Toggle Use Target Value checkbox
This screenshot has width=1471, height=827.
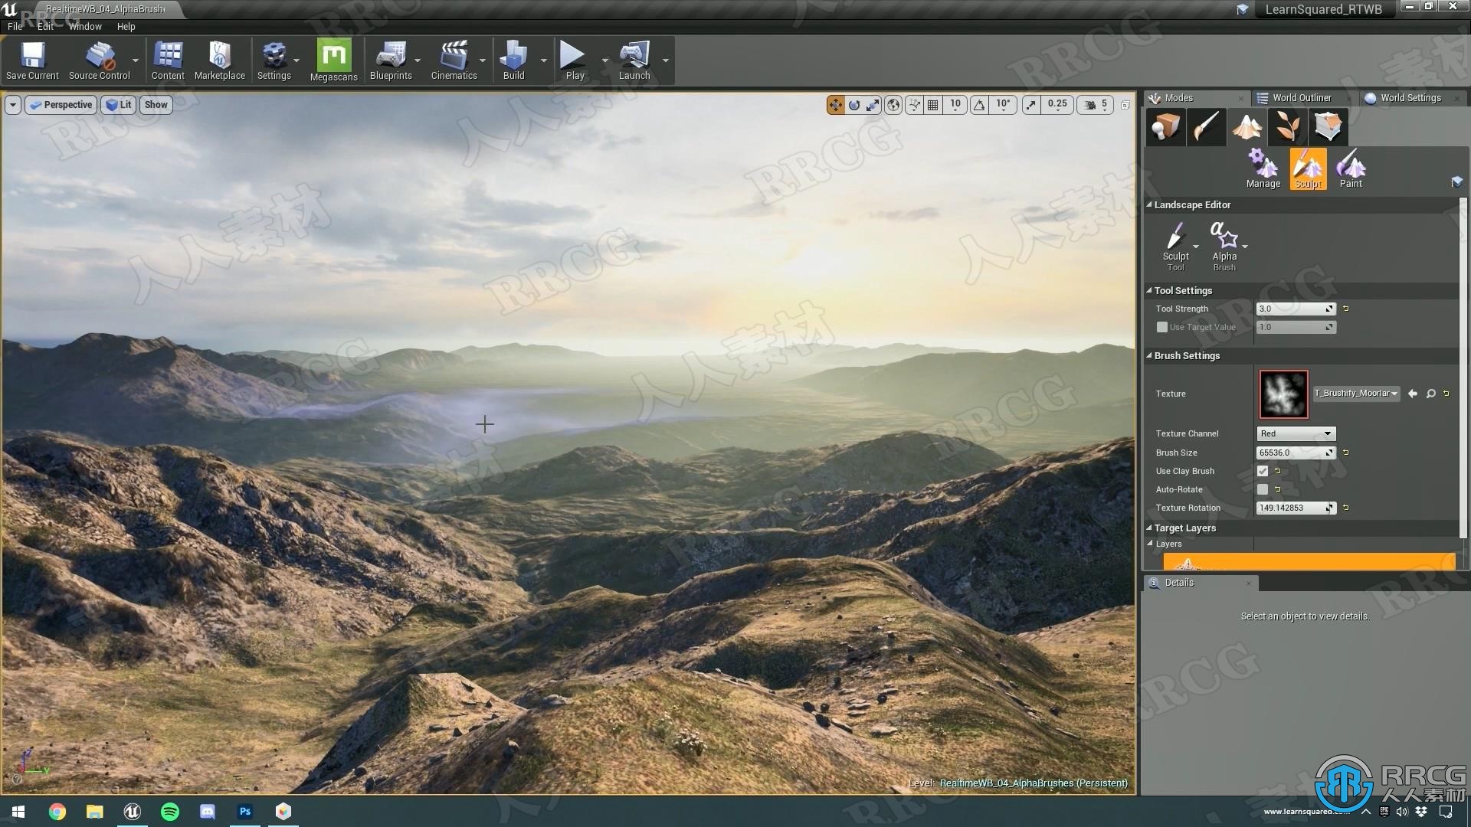coord(1161,327)
